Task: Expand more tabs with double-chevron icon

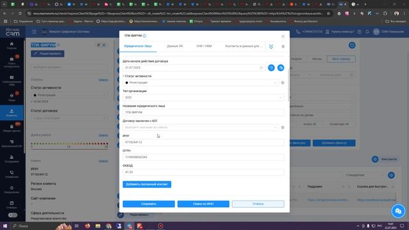Action: click(271, 47)
